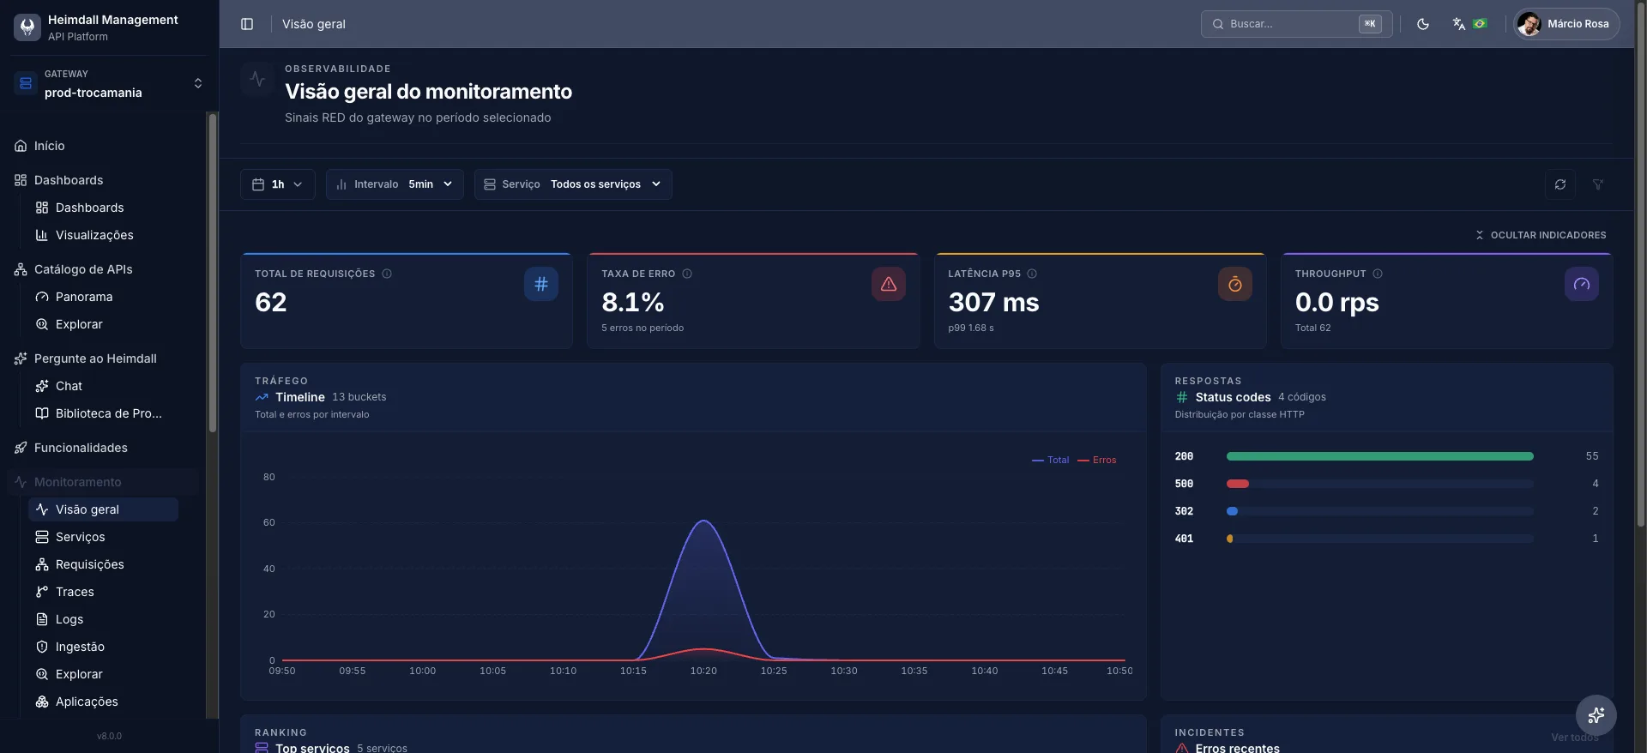Image resolution: width=1647 pixels, height=753 pixels.
Task: Hide indicators with Ocultar Indicadores
Action: (x=1541, y=235)
